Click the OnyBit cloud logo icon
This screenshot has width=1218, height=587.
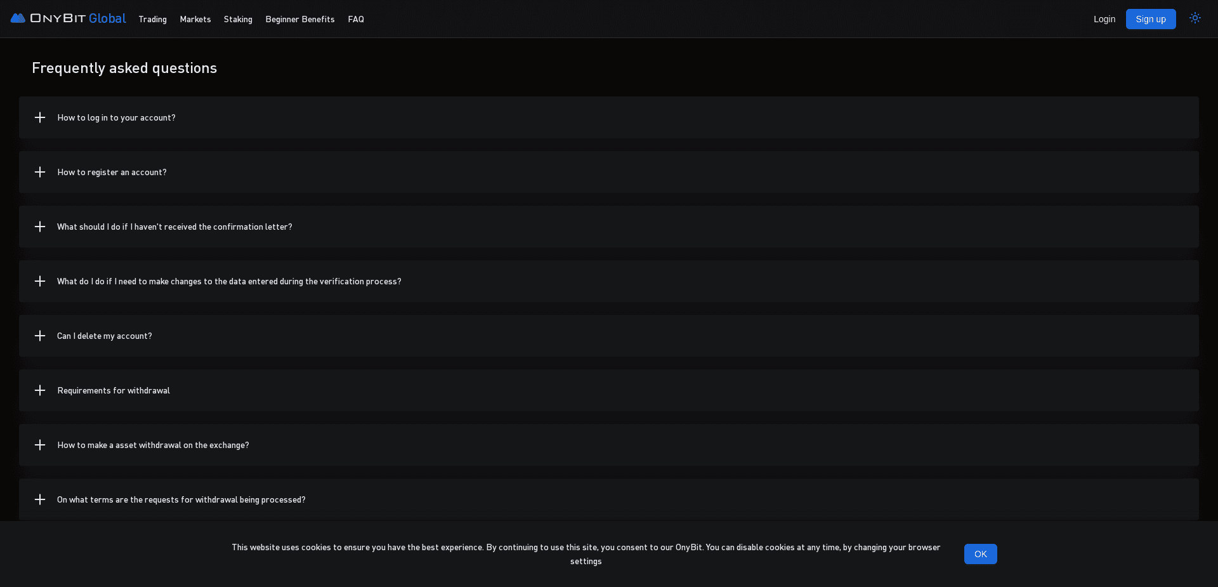(18, 18)
